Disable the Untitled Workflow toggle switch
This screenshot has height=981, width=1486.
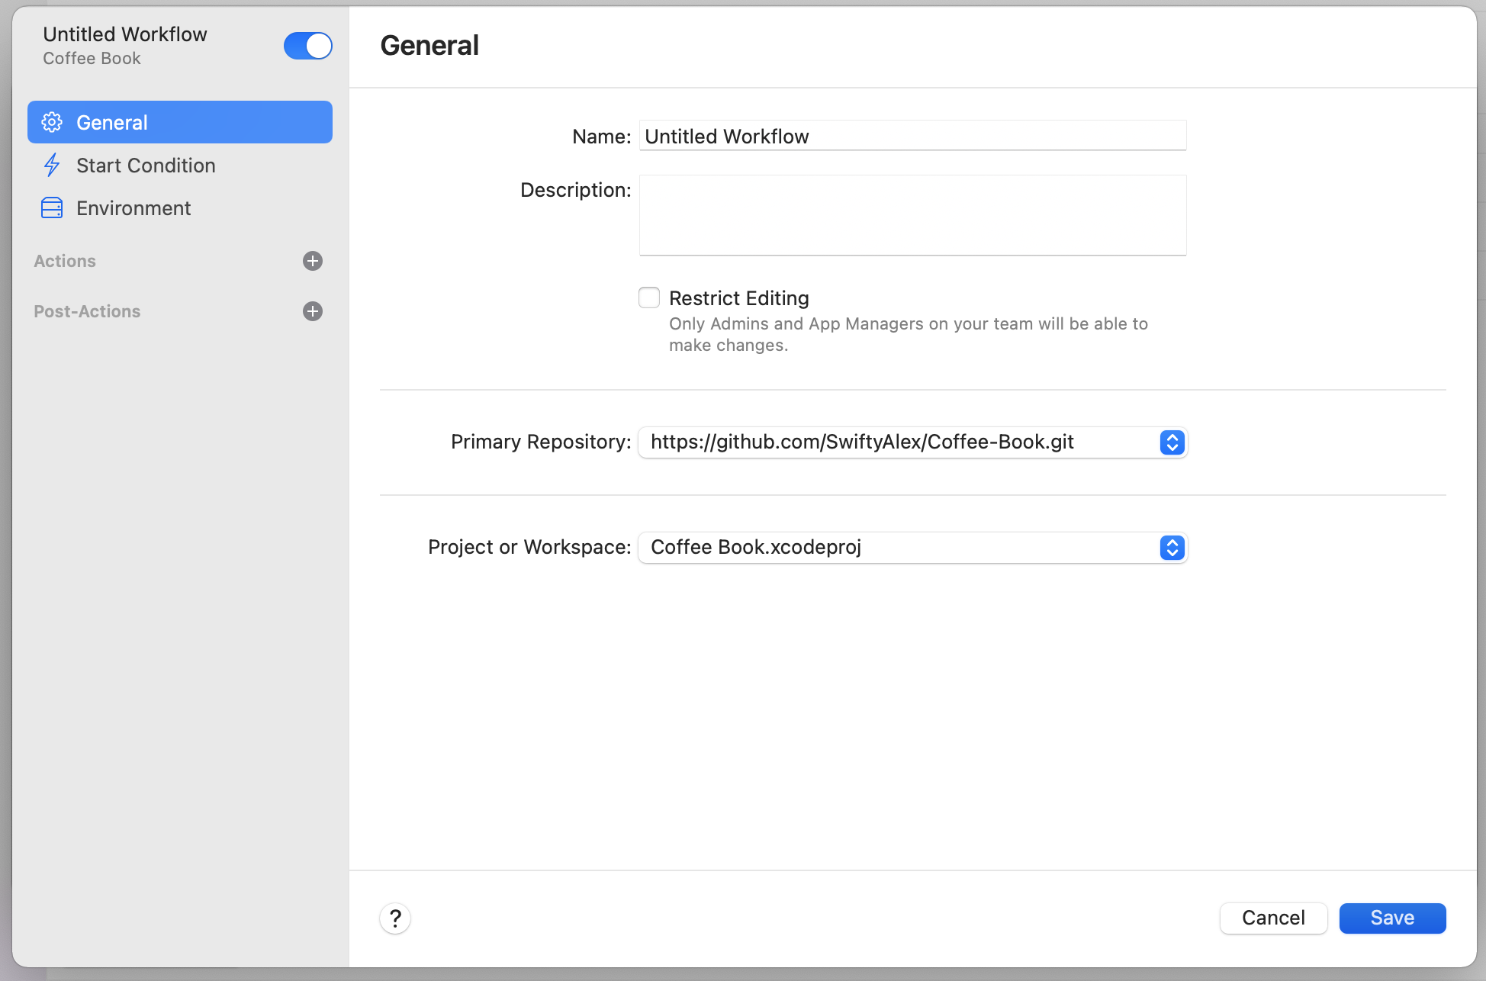307,46
